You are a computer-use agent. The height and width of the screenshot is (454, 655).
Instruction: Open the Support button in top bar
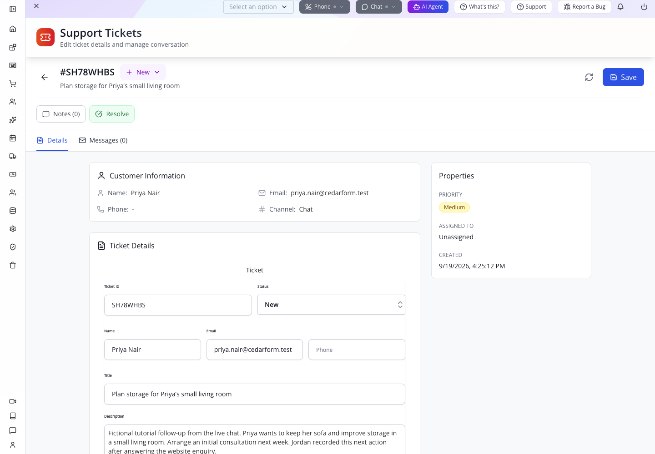pos(531,7)
